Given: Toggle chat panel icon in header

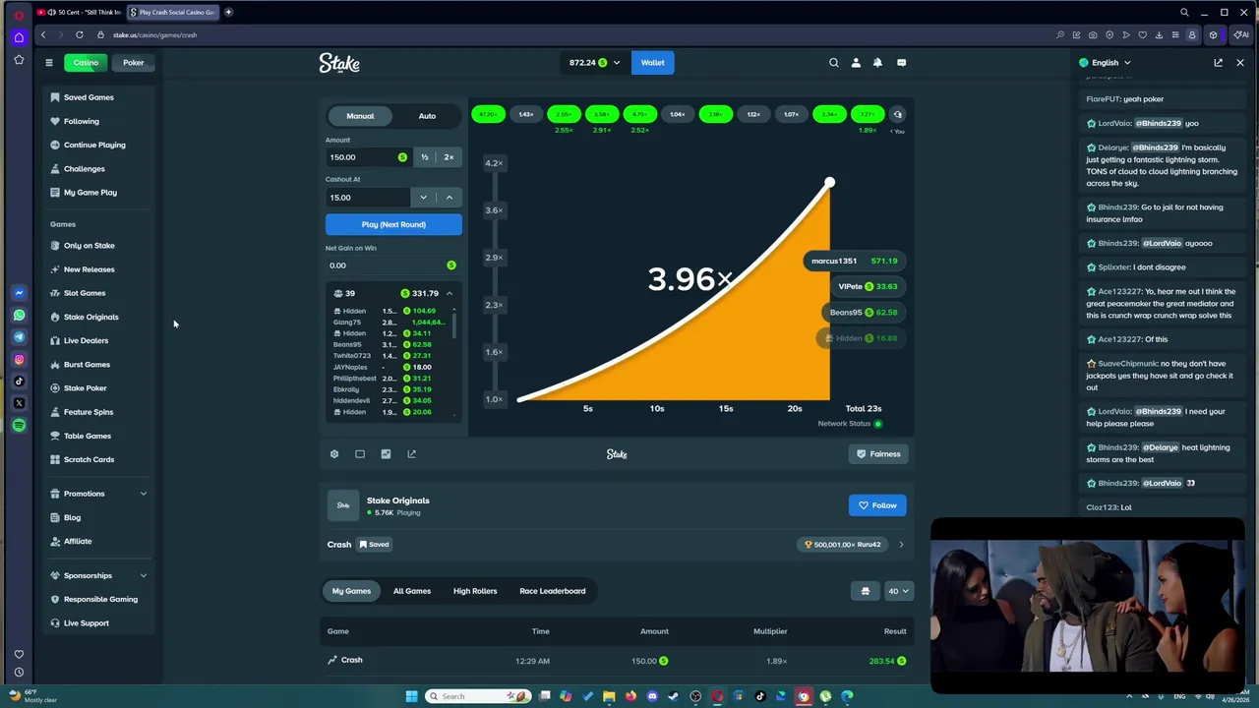Looking at the screenshot, I should coord(901,63).
